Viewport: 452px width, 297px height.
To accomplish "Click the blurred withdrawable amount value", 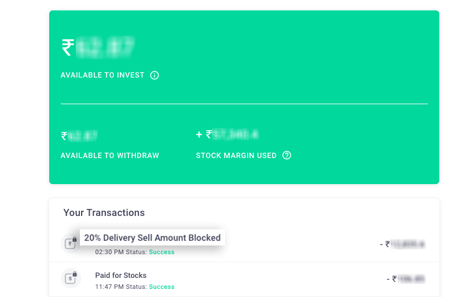I will (x=82, y=136).
